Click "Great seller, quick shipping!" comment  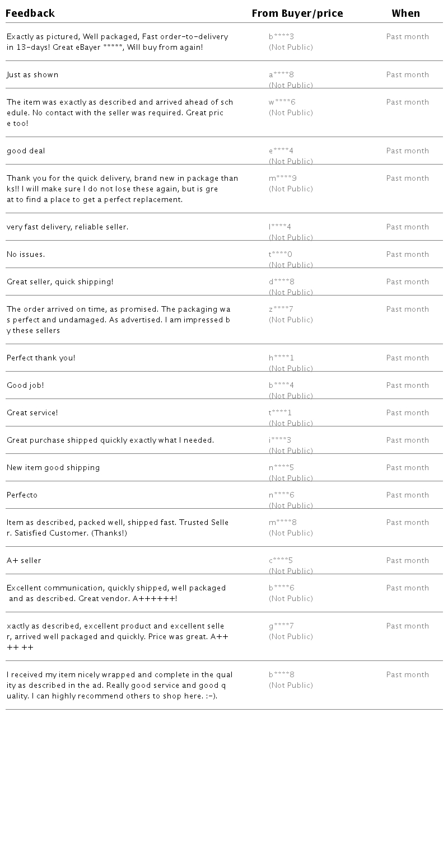pos(60,282)
